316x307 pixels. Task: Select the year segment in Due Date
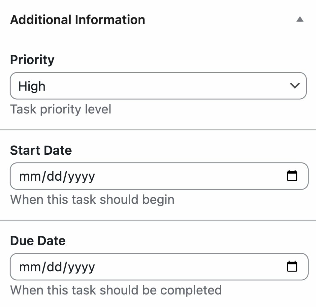tap(81, 267)
